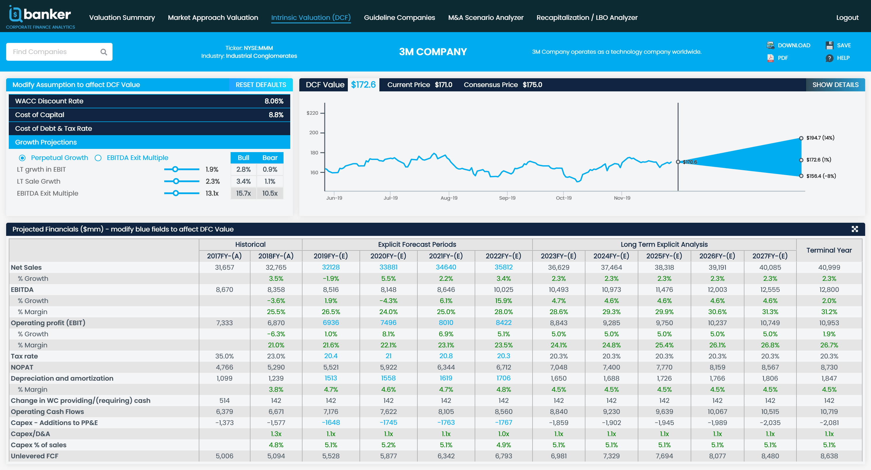Screen dimensions: 871x470
Task: Click the Unlevered FCF row label
Action: [x=34, y=456]
